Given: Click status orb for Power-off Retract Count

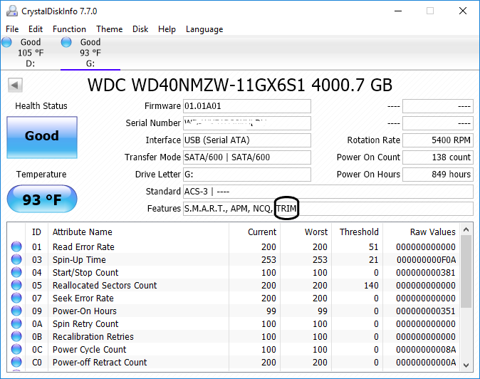Looking at the screenshot, I should (x=16, y=362).
